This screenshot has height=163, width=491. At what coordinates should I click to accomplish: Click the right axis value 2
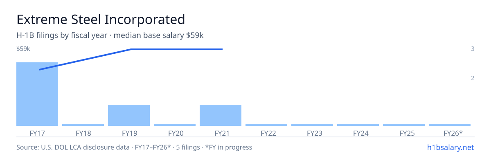(x=473, y=78)
